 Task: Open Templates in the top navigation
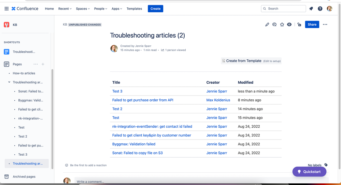[x=134, y=9]
